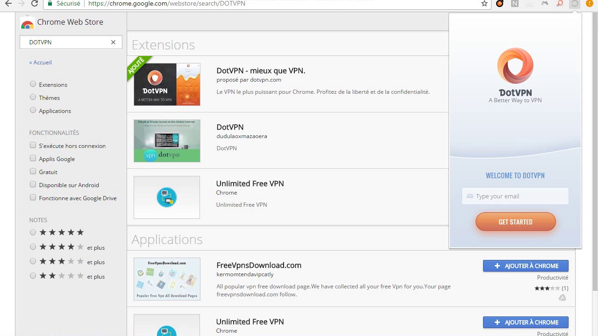Click the orange exclamation alert icon

590,3
